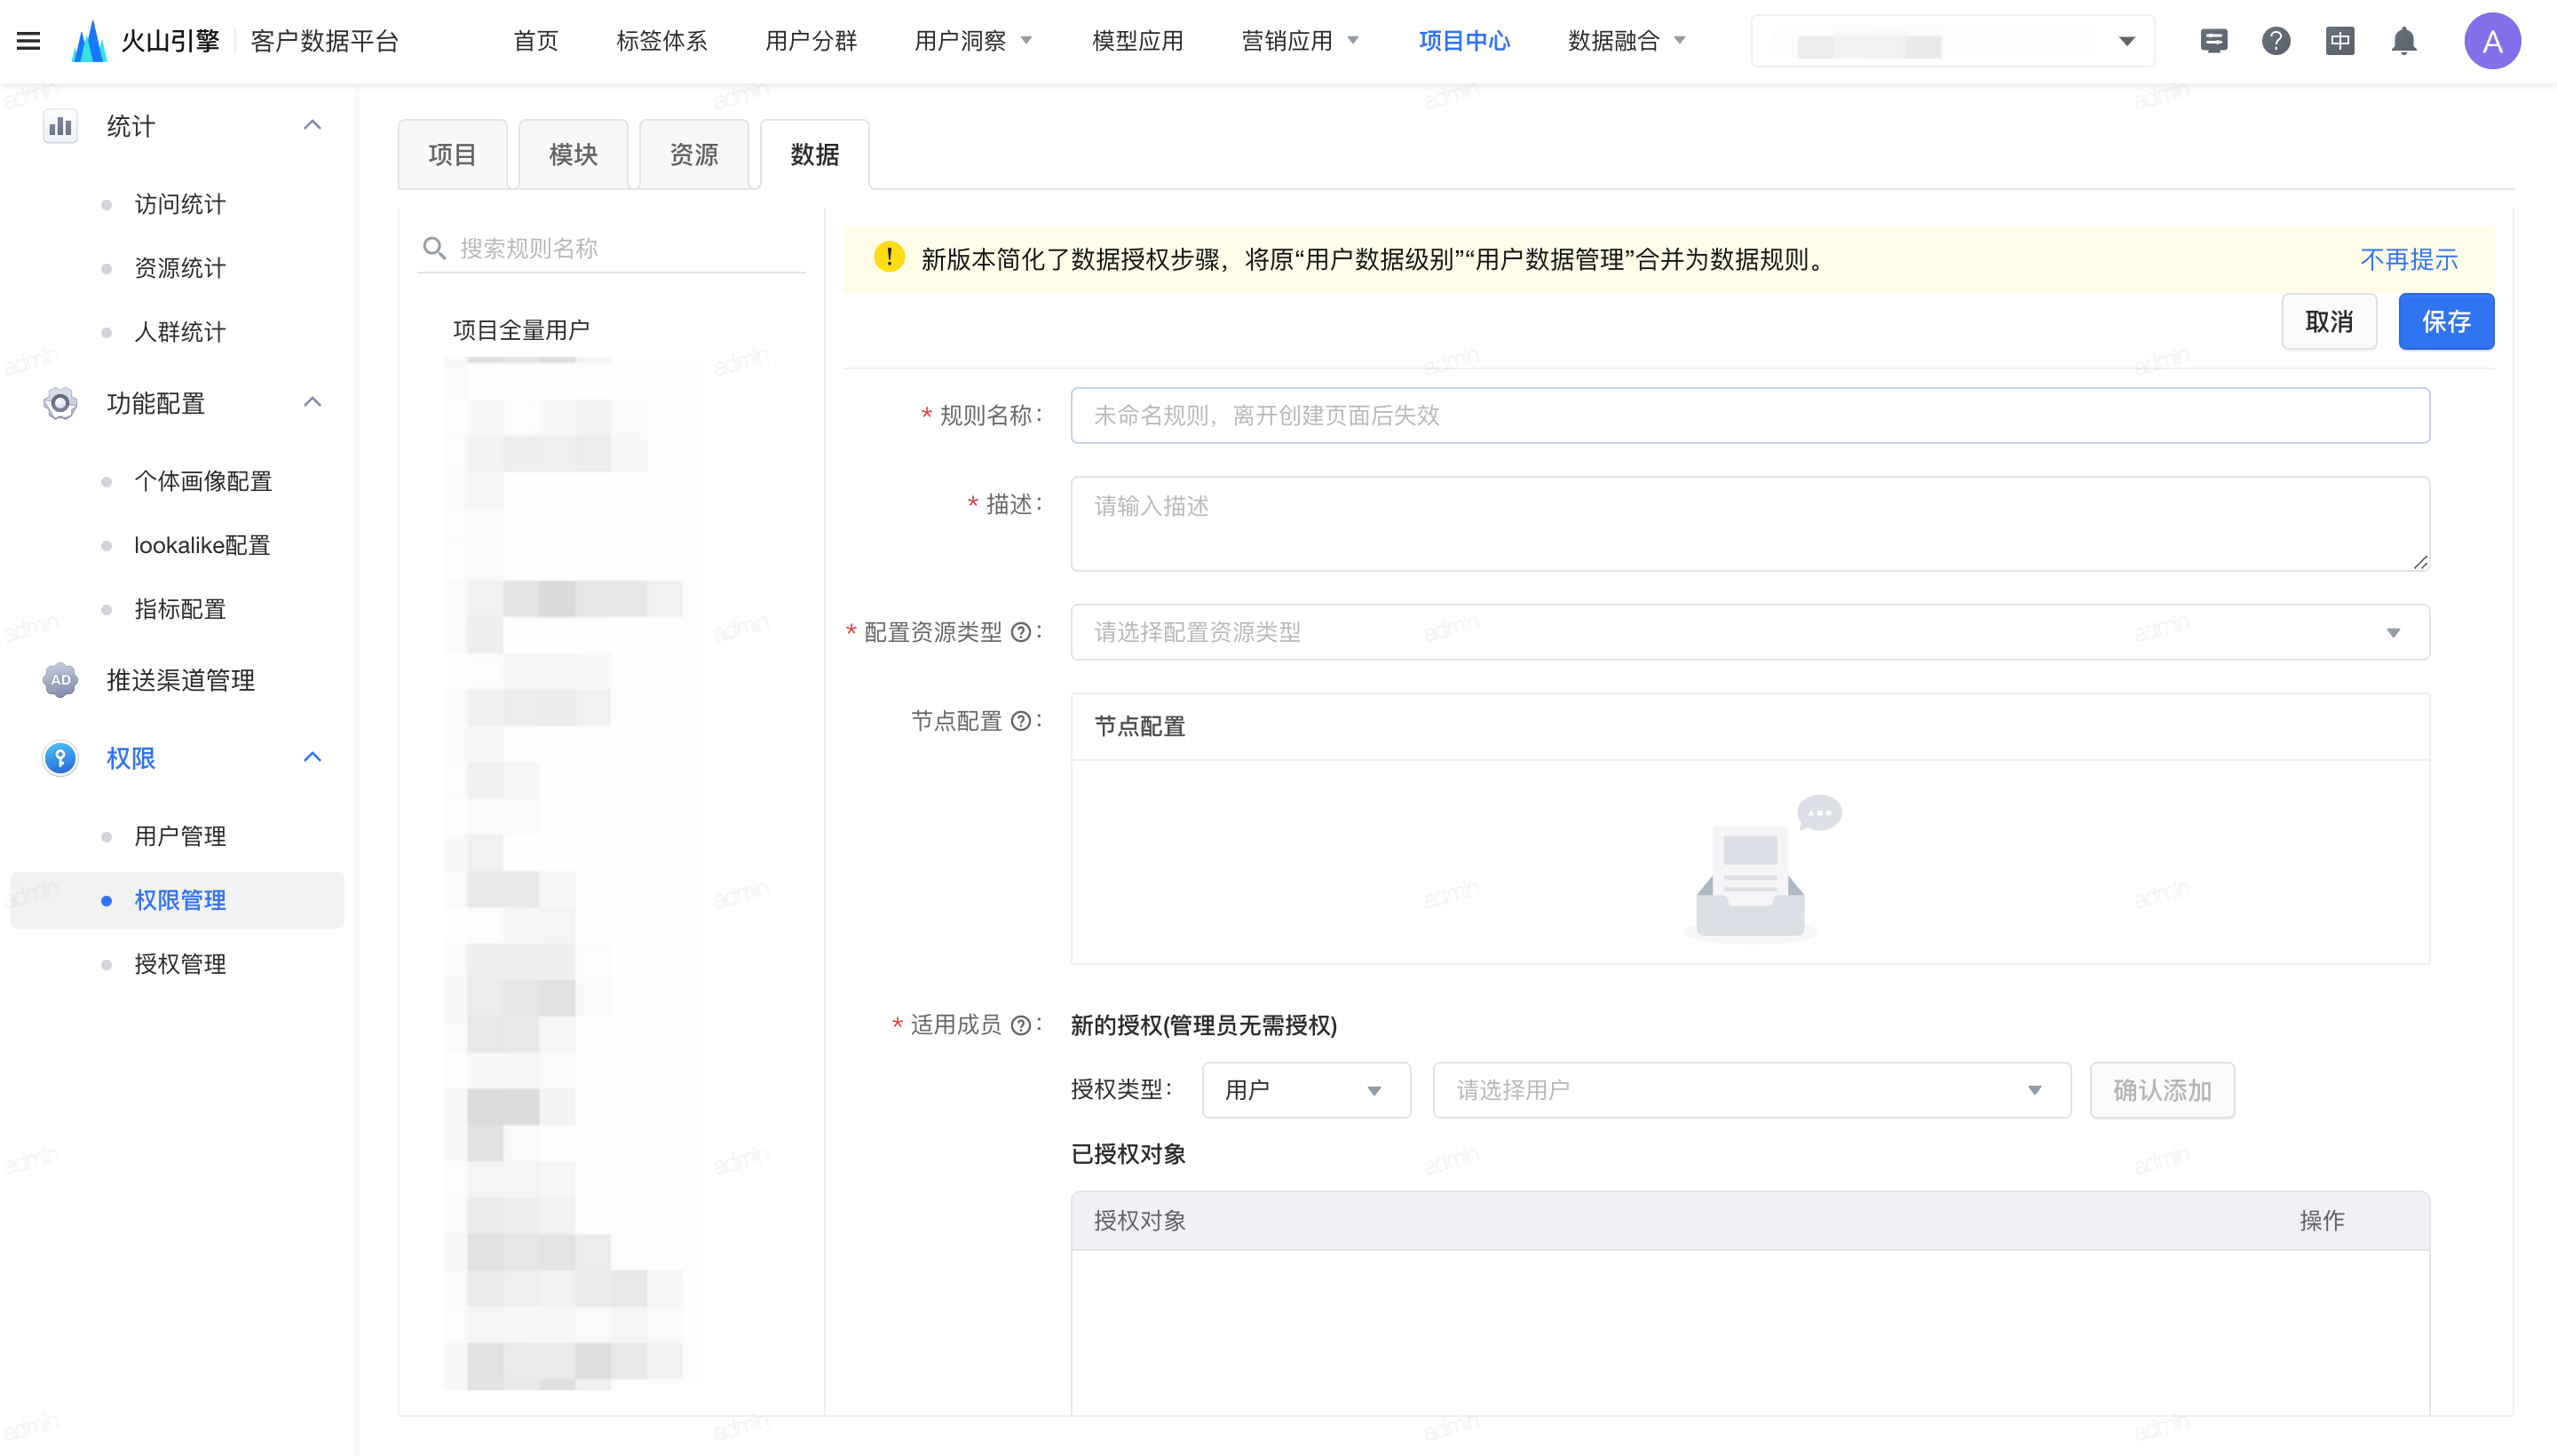This screenshot has height=1456, width=2557.
Task: Open 用户分群 in top navigation
Action: [811, 41]
